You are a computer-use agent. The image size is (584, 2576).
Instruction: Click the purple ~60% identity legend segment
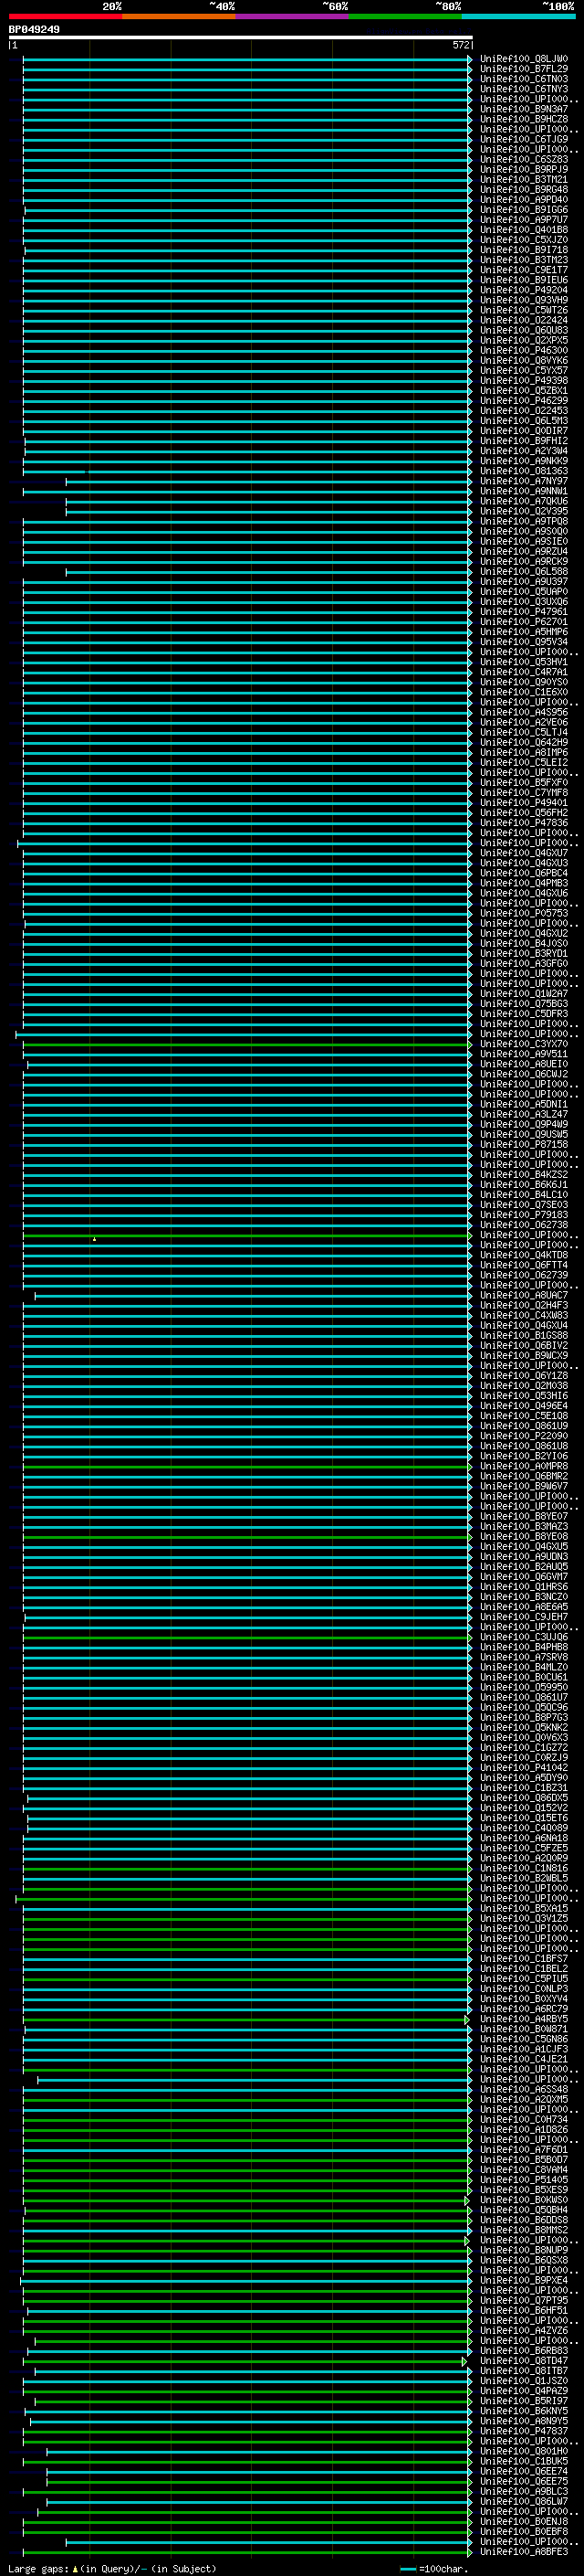(x=293, y=16)
